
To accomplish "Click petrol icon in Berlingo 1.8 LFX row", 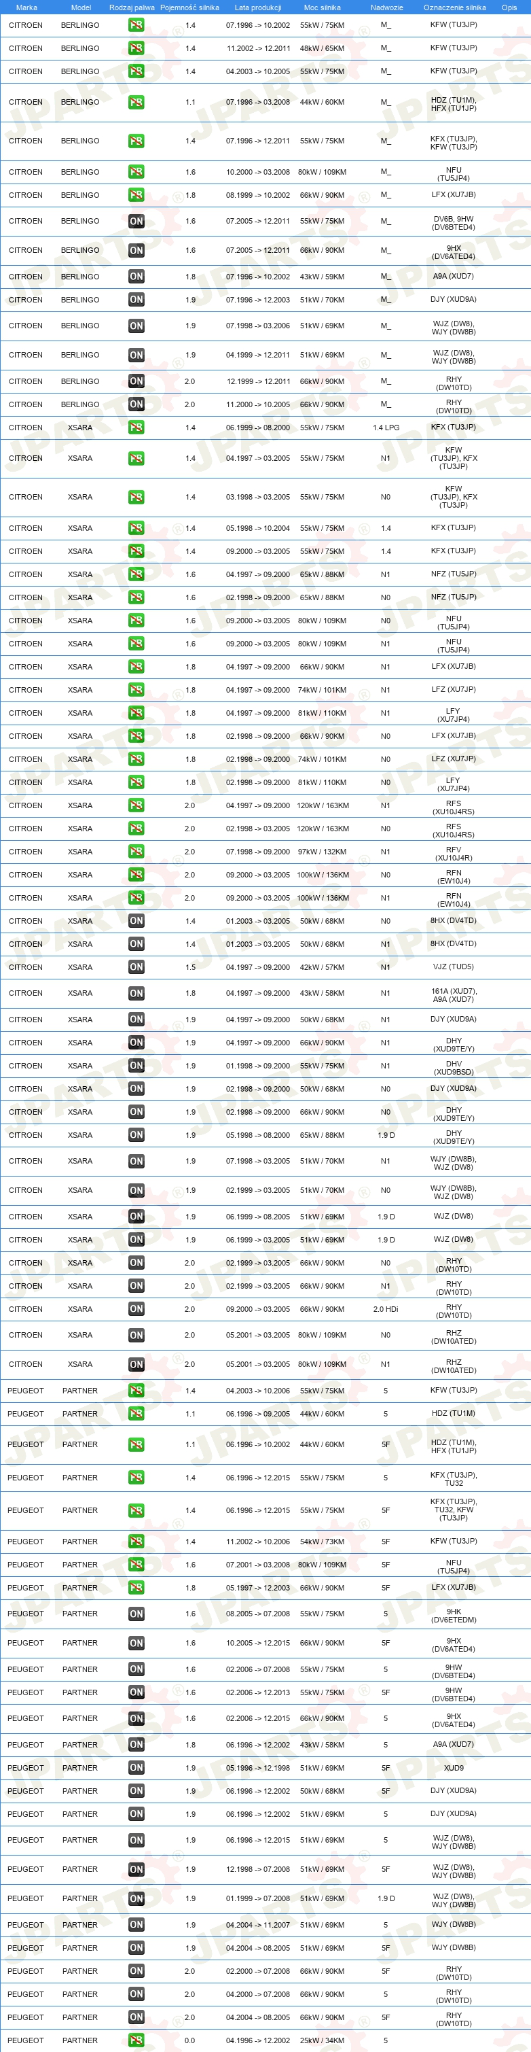I will pyautogui.click(x=136, y=195).
